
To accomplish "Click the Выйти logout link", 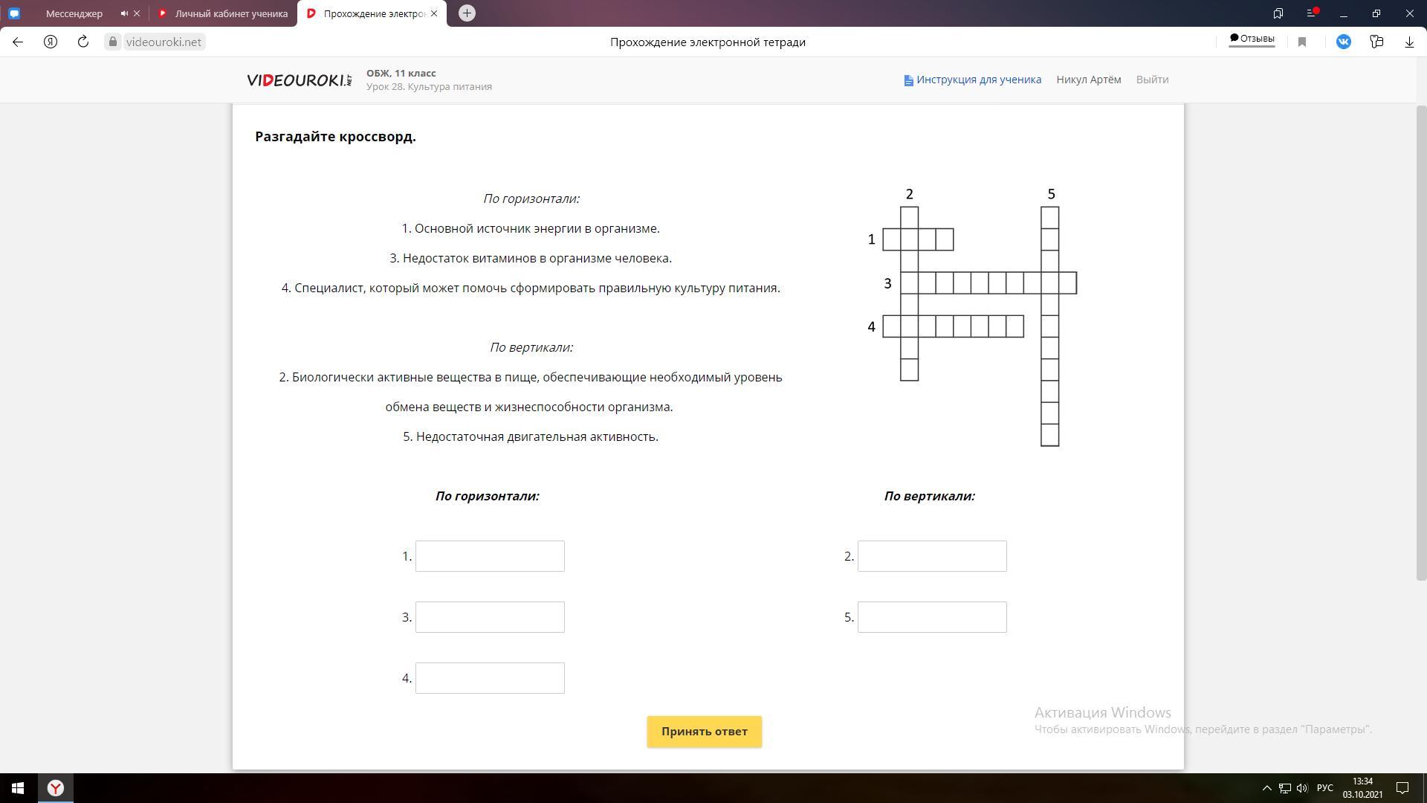I will [1152, 80].
